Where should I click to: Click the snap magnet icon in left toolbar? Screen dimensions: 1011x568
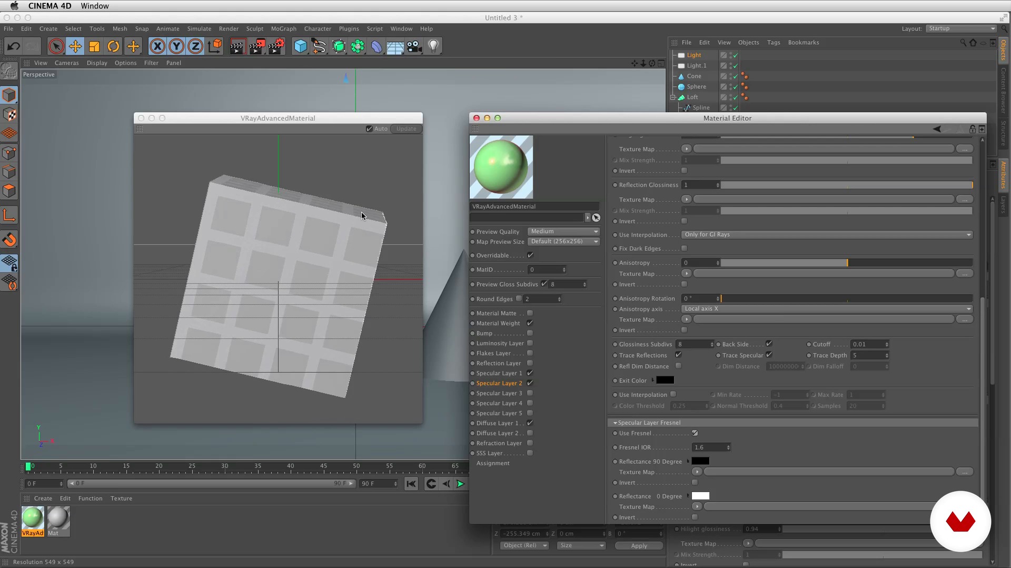click(x=9, y=240)
